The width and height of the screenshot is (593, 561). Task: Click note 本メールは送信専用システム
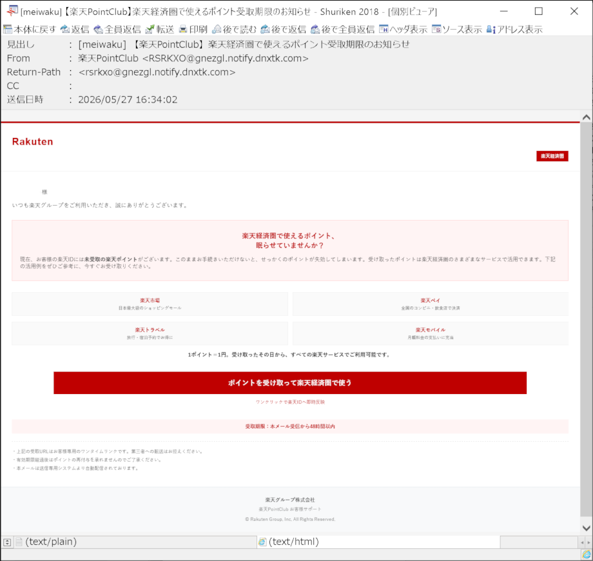76,468
